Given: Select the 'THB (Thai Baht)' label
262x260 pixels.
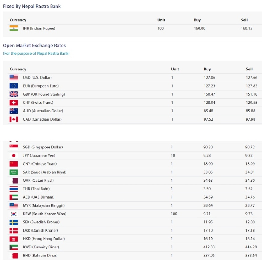Looking at the screenshot, I should (36, 189).
